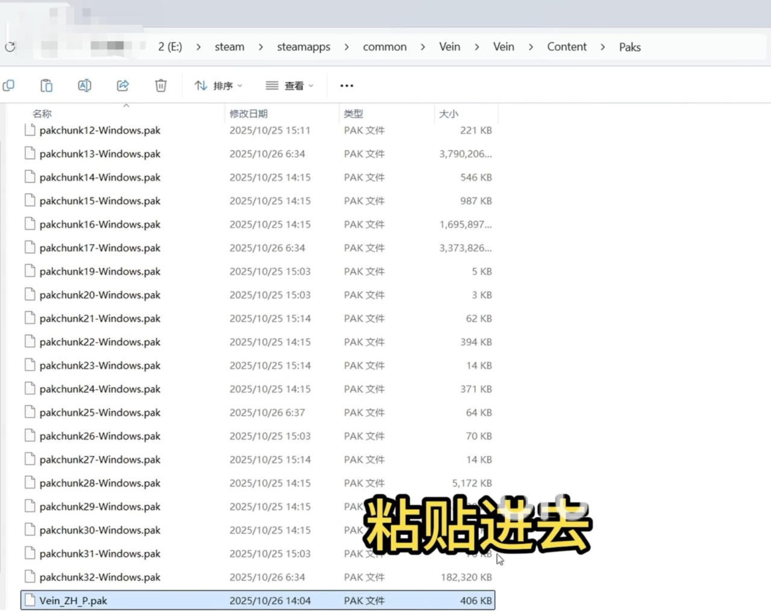Select pakchunk32-Windows.pak in the list
Screen dimensions: 771x612
pyautogui.click(x=100, y=577)
